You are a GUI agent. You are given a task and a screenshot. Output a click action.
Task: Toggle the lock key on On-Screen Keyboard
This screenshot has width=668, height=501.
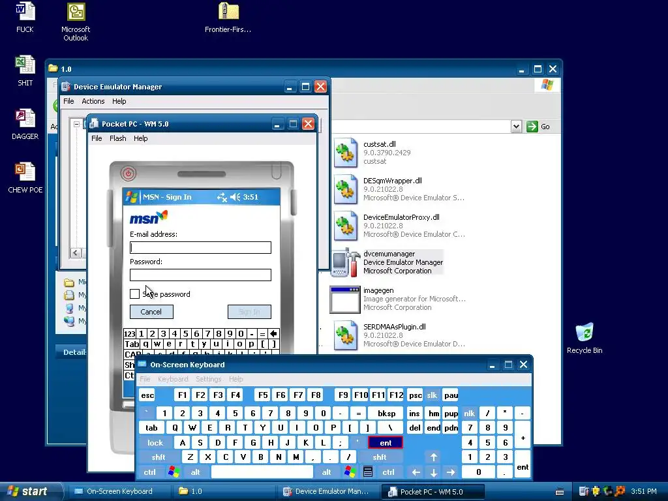pyautogui.click(x=155, y=443)
